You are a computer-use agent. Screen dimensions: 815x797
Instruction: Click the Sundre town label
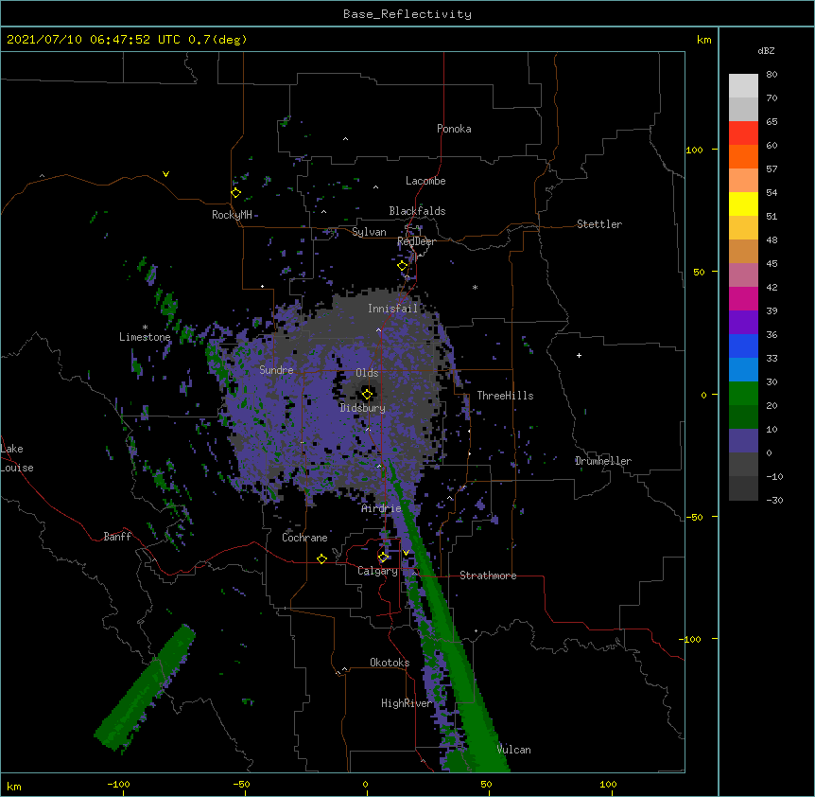(276, 370)
